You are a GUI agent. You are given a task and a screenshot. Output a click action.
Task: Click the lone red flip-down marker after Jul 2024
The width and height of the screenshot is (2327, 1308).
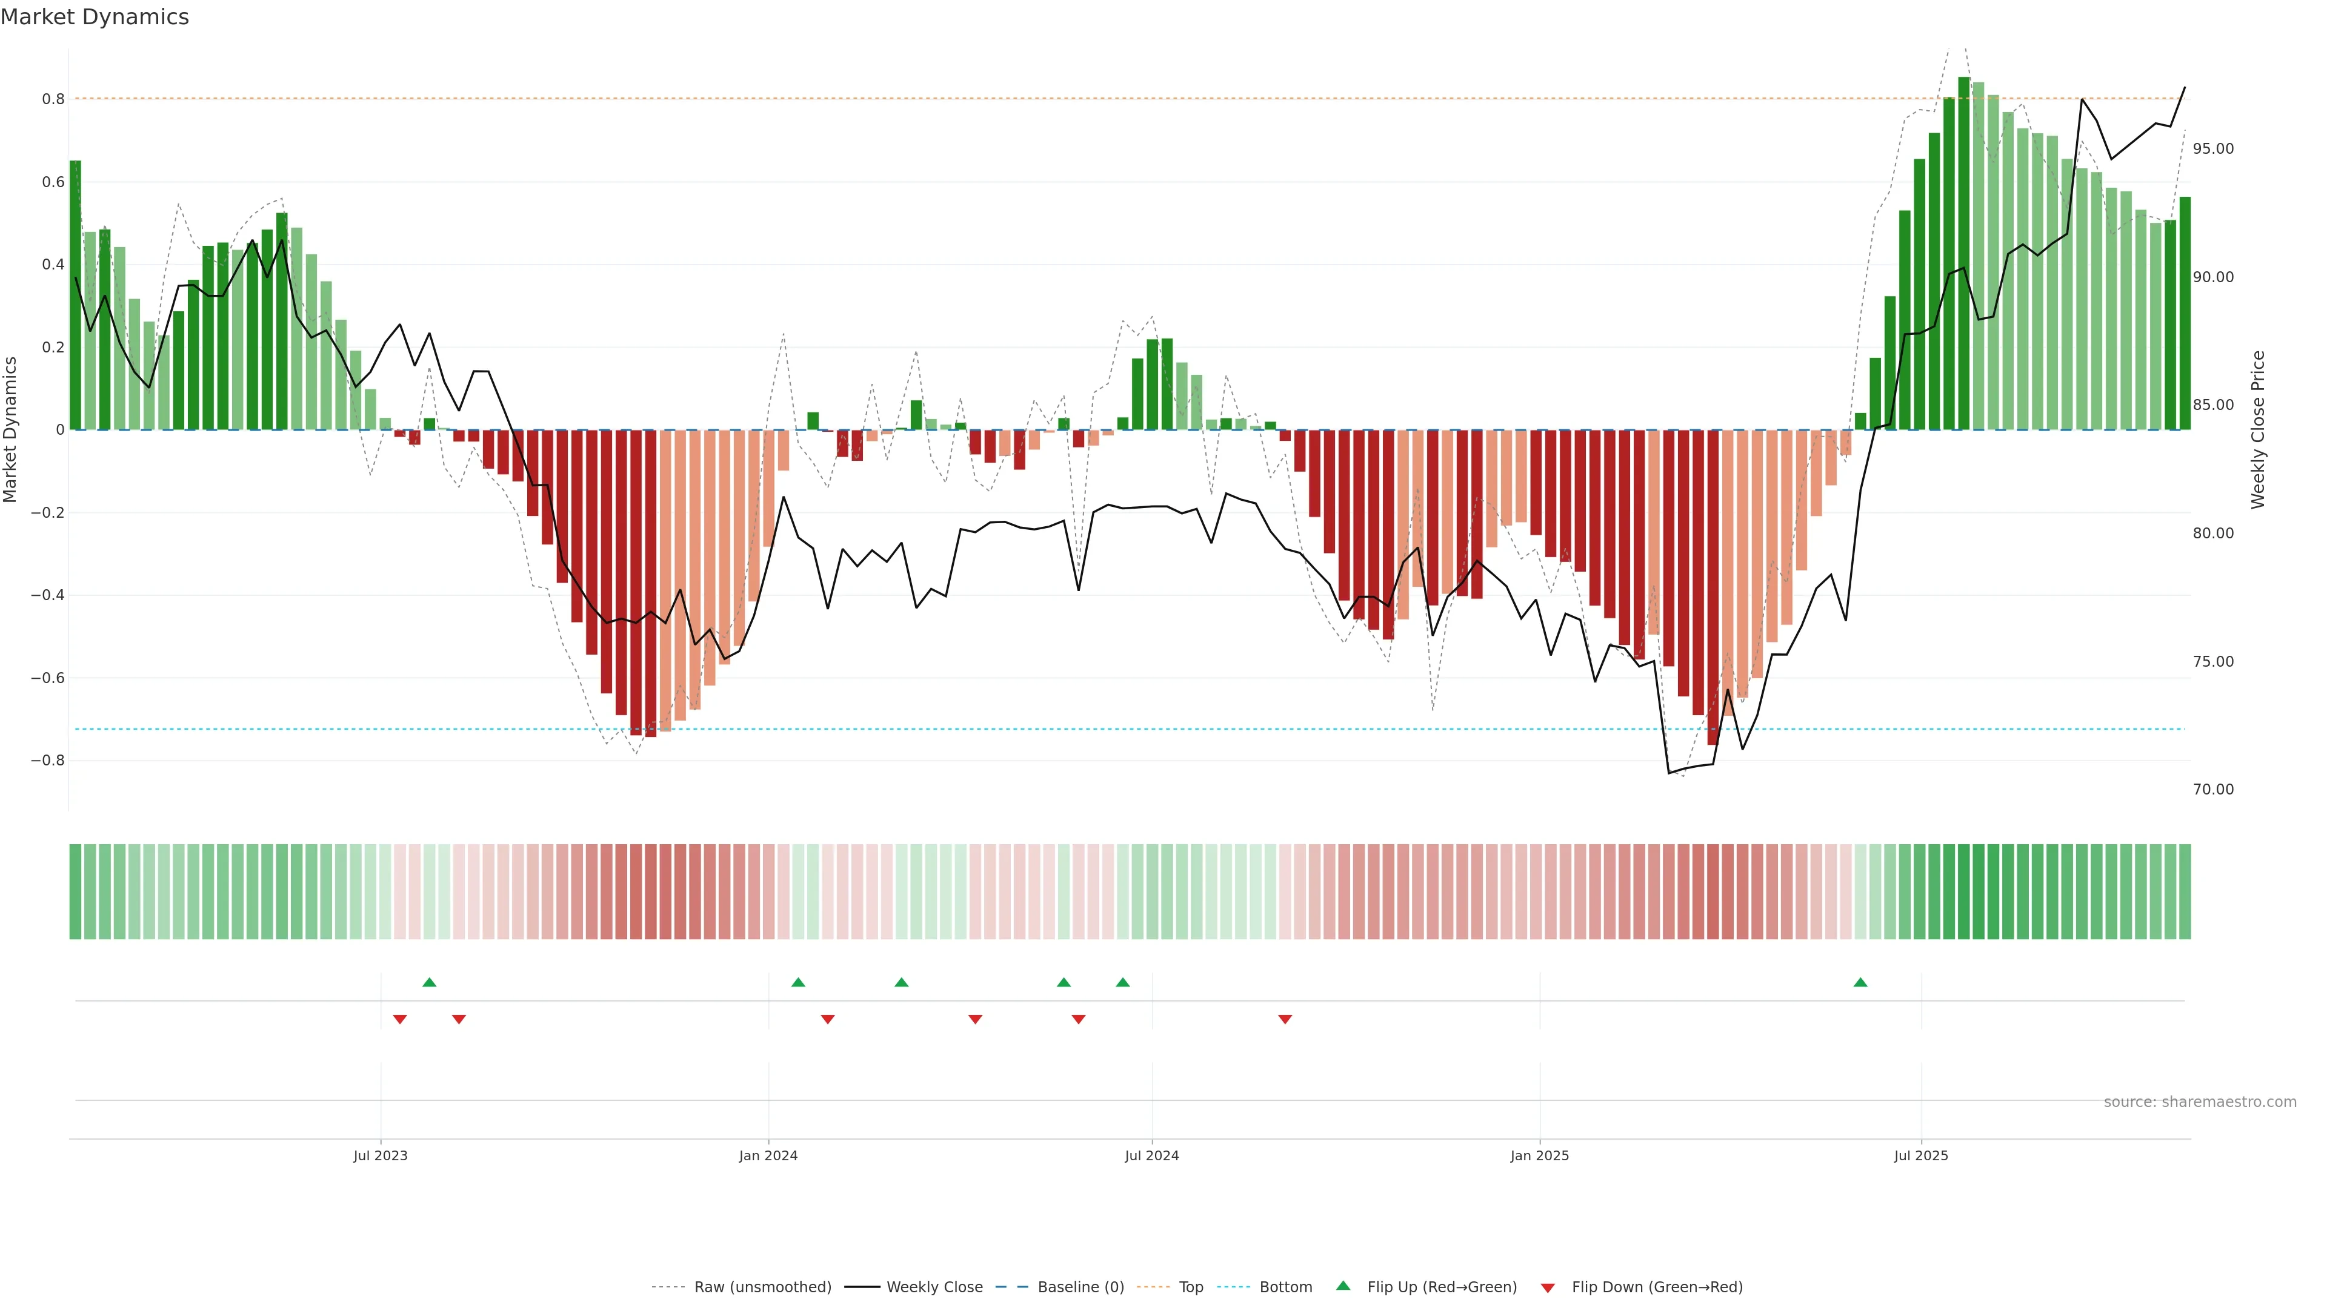click(x=1285, y=1019)
